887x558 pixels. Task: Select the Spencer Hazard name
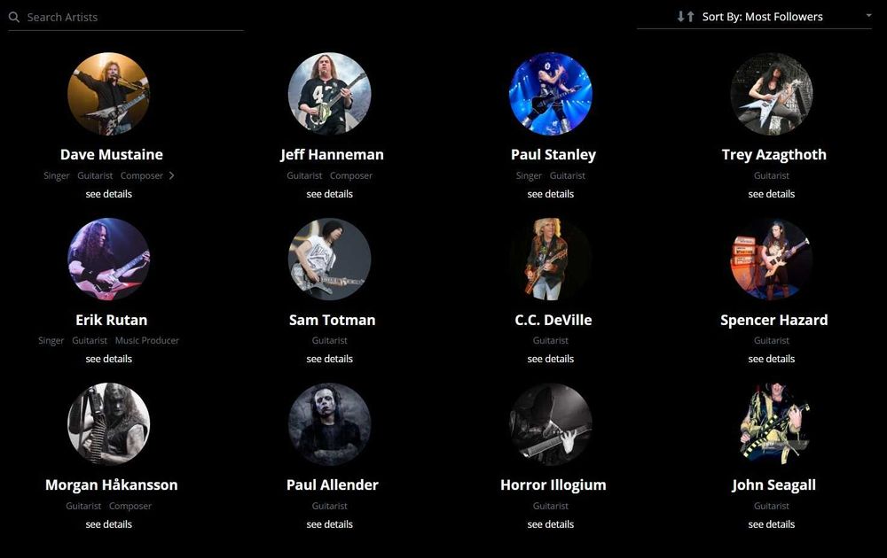tap(773, 321)
